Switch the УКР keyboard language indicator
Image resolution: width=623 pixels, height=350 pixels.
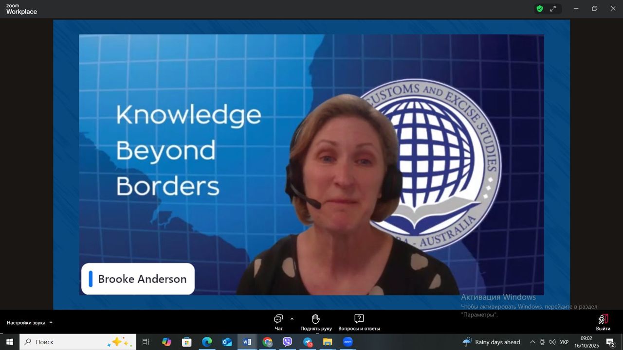point(564,342)
